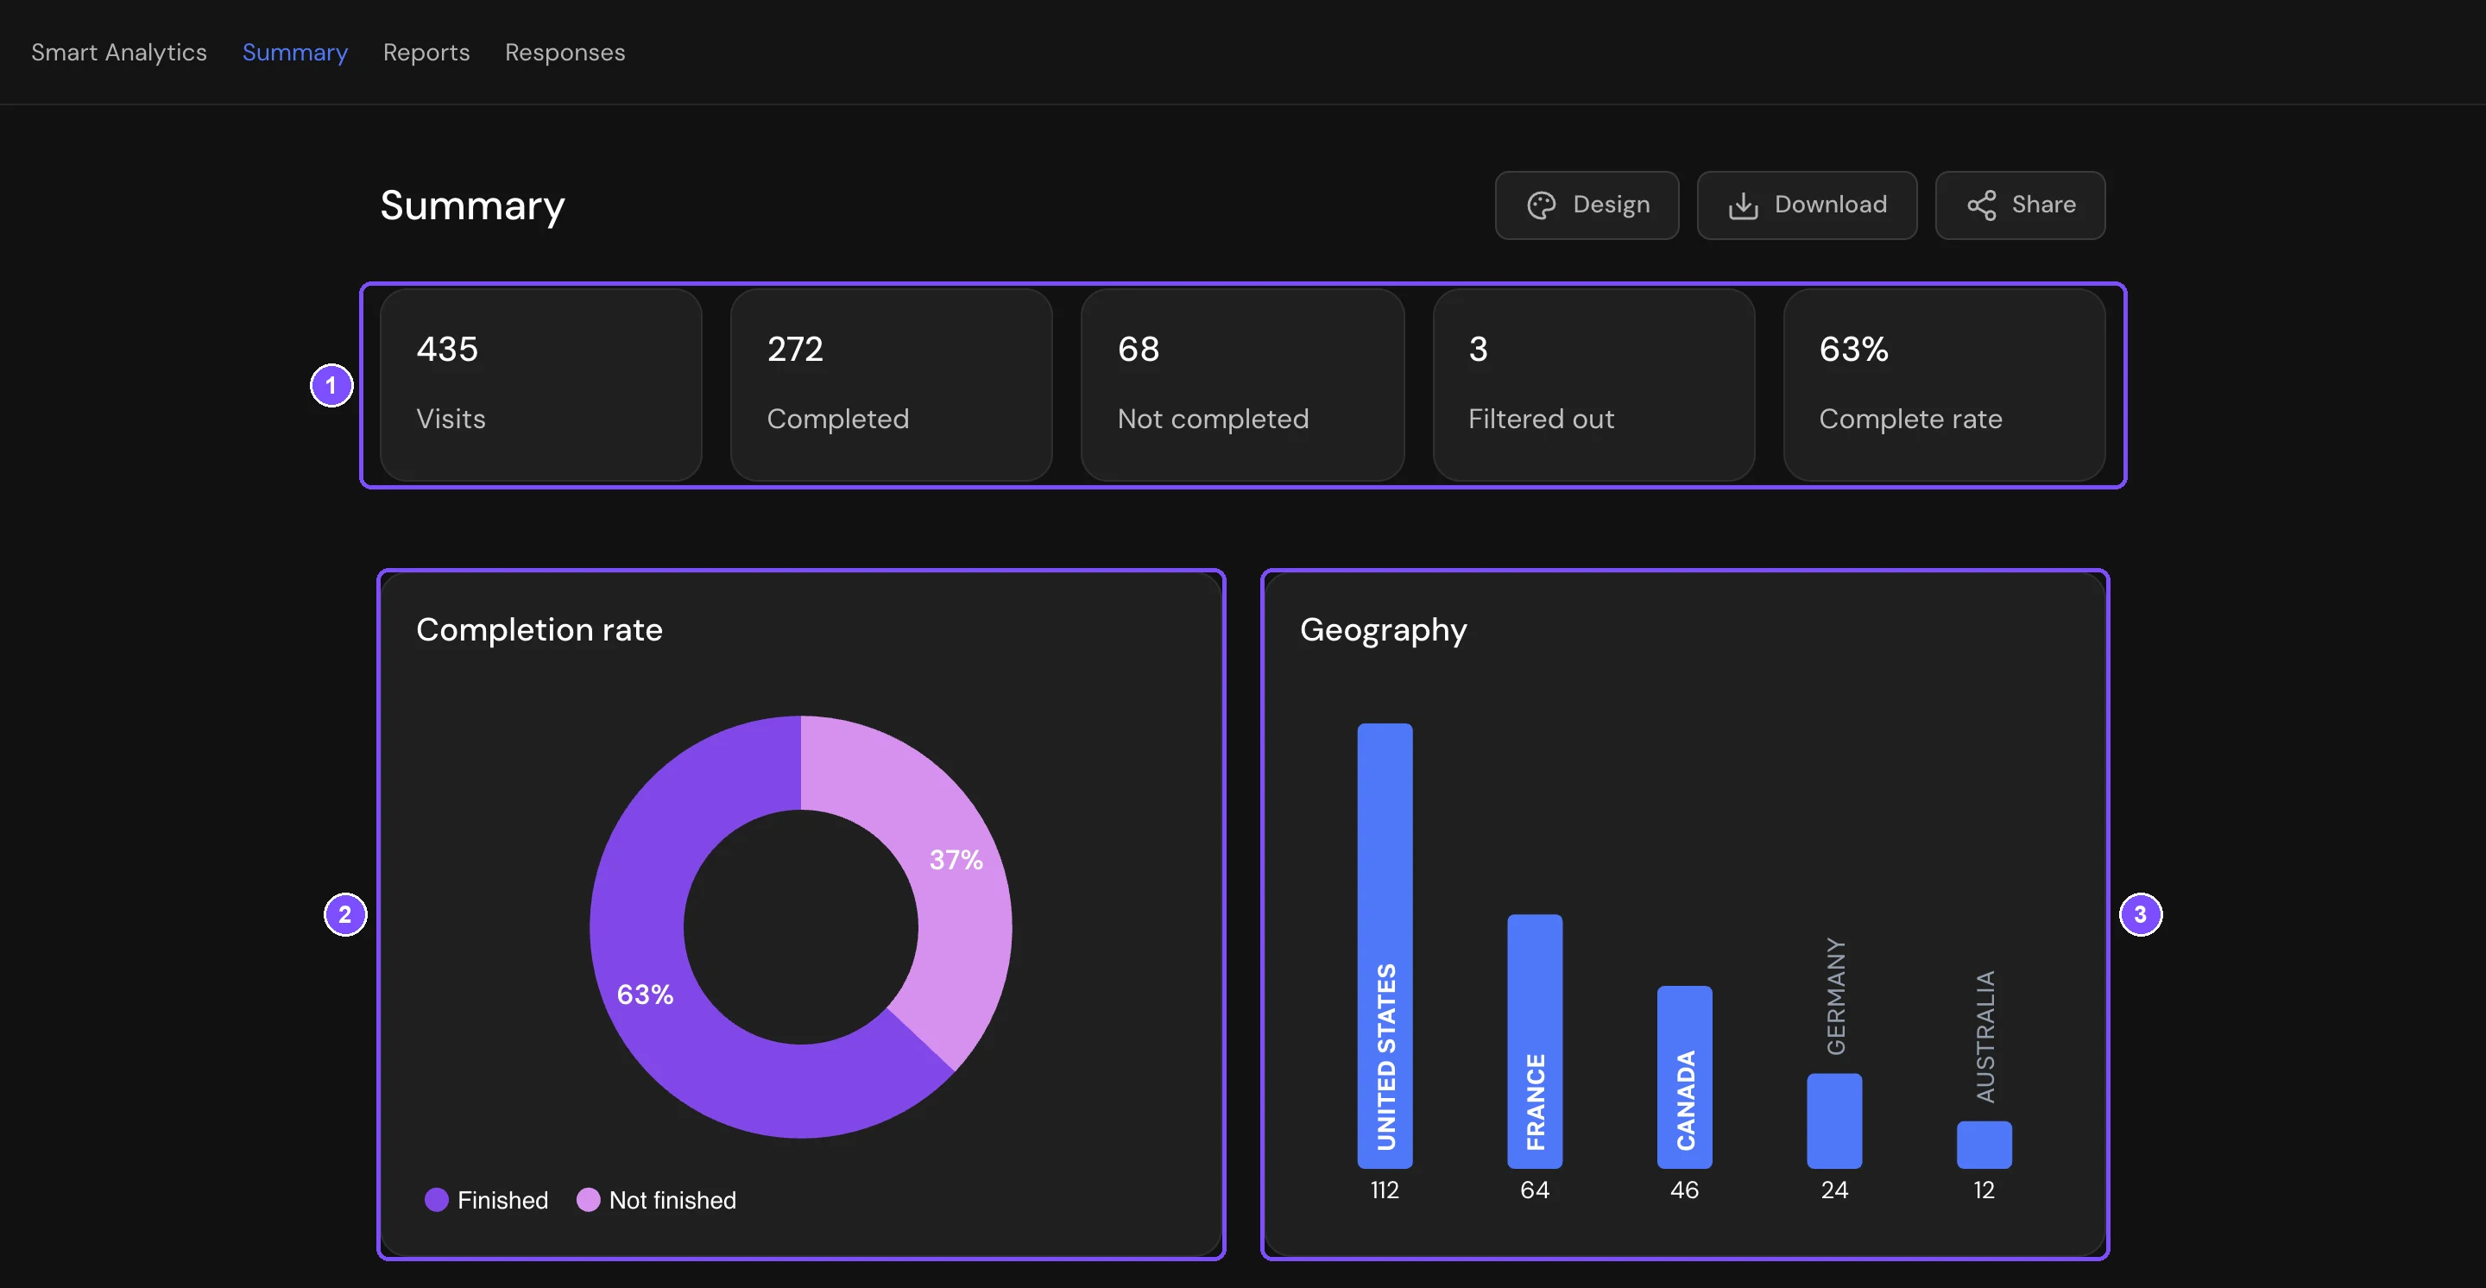2486x1288 pixels.
Task: Click the Download button label
Action: 1830,205
